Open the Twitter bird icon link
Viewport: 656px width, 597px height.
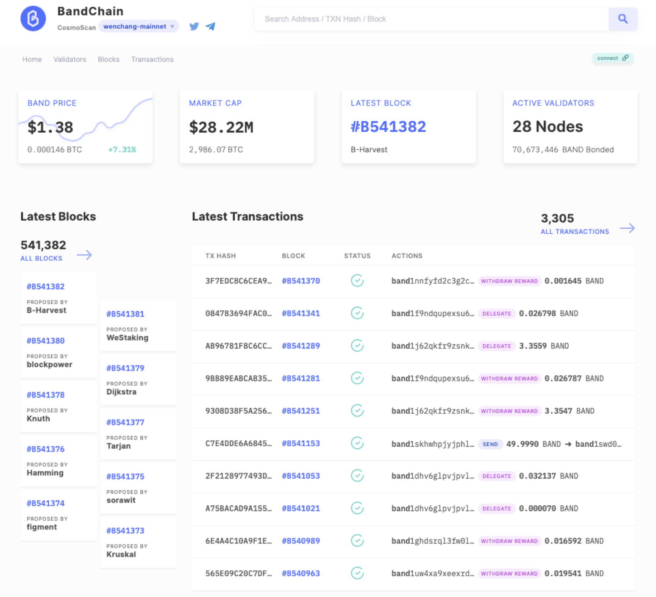click(194, 27)
